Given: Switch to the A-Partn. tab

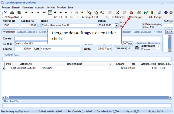Looking at the screenshot, I should (158, 32).
